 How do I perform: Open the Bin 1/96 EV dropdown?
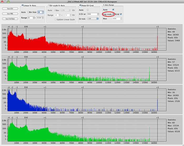click(x=65, y=10)
